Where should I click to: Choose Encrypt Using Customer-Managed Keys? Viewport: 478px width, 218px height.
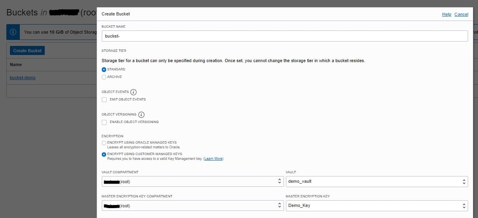click(x=104, y=154)
